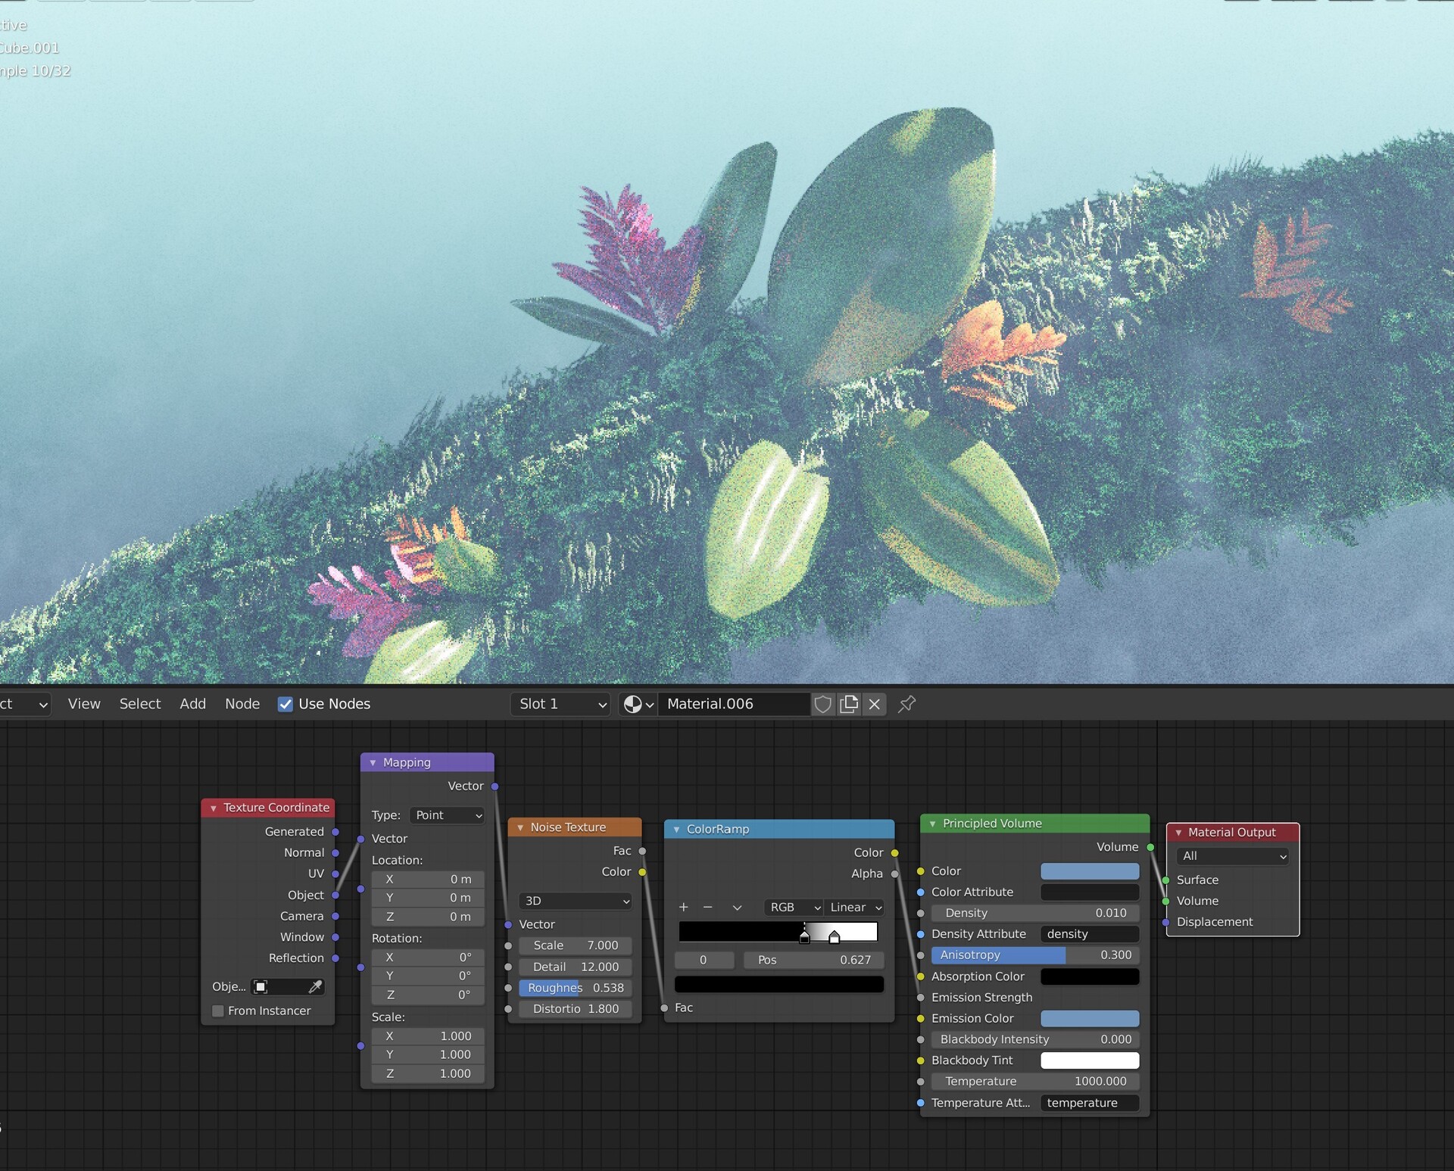1454x1171 pixels.
Task: Remove a ColorRamp stop with minus icon
Action: click(708, 907)
